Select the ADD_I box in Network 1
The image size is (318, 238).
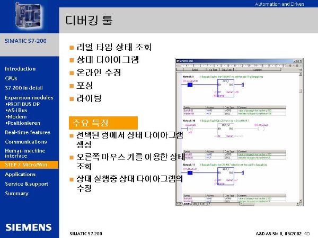tap(226, 88)
